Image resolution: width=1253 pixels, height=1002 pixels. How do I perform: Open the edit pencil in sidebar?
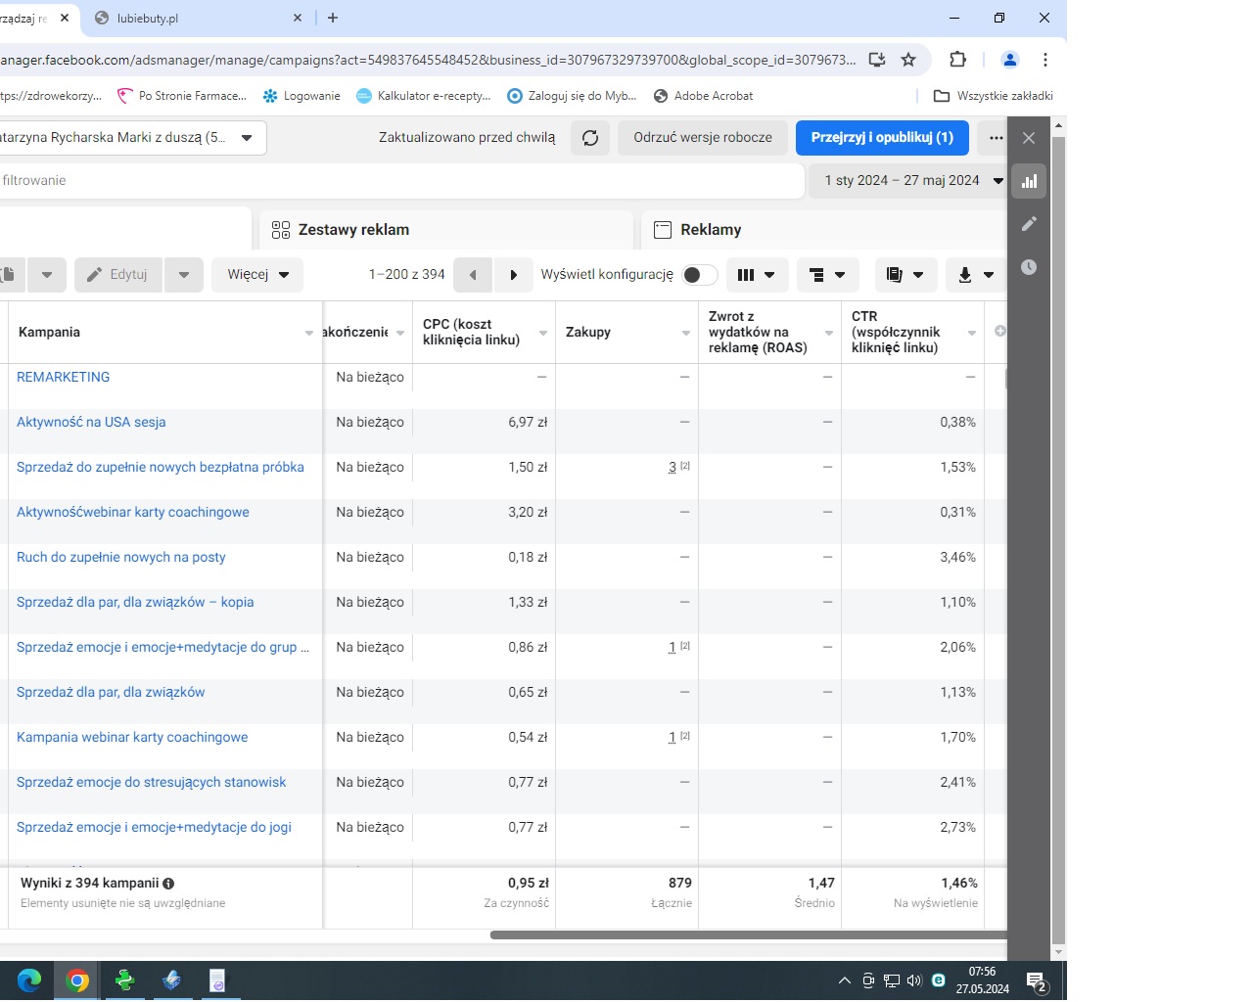pos(1029,224)
